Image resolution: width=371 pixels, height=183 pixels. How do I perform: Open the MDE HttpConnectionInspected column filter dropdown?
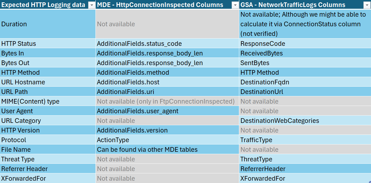(x=235, y=5)
